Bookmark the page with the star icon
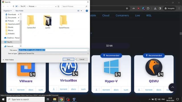The height and width of the screenshot is (102, 182). point(127,8)
